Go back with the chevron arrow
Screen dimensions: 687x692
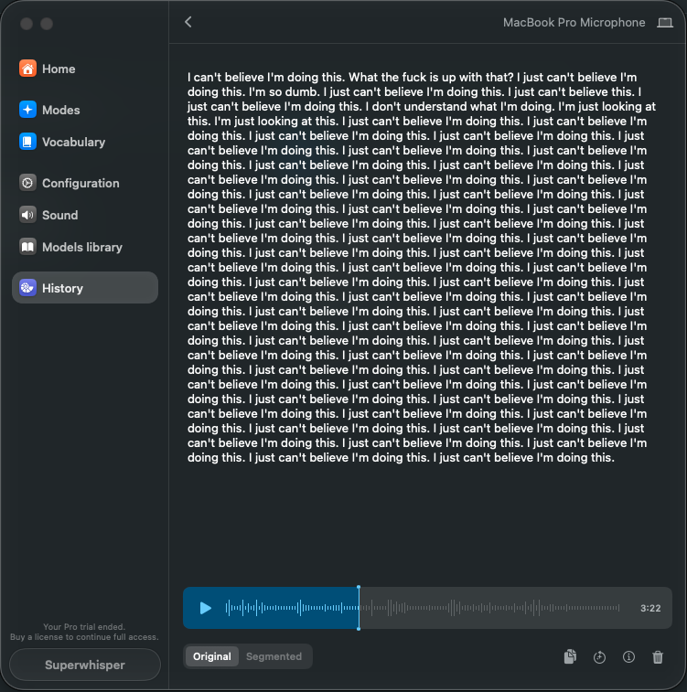coord(188,22)
